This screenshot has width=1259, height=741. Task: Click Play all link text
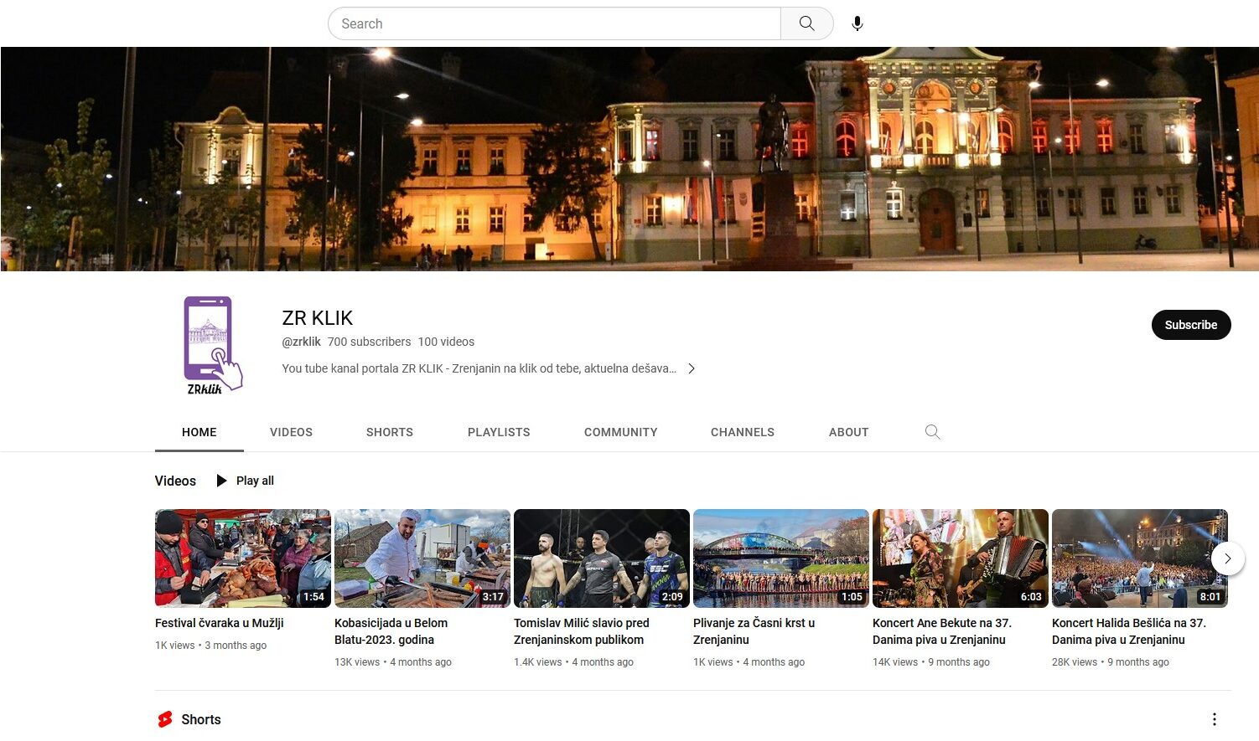[255, 481]
